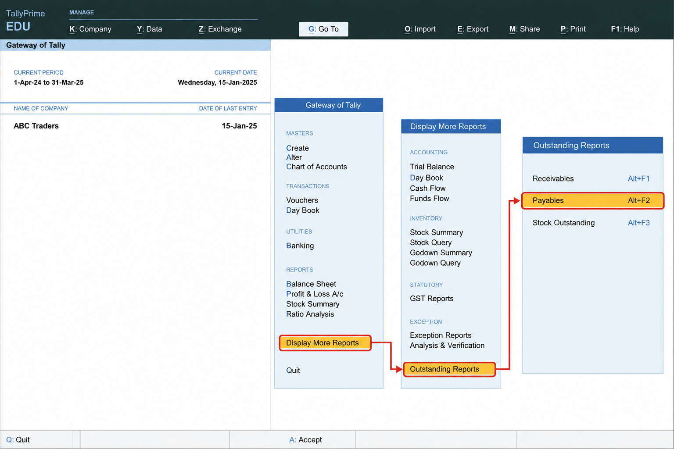674x449 pixels.
Task: Open Chart of Accounts
Action: tap(316, 167)
